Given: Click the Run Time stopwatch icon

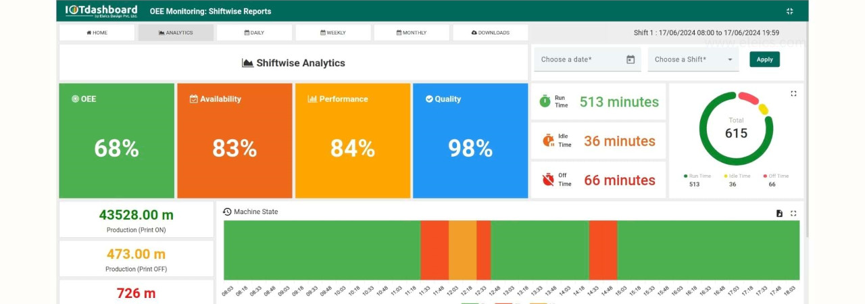Looking at the screenshot, I should pyautogui.click(x=545, y=101).
